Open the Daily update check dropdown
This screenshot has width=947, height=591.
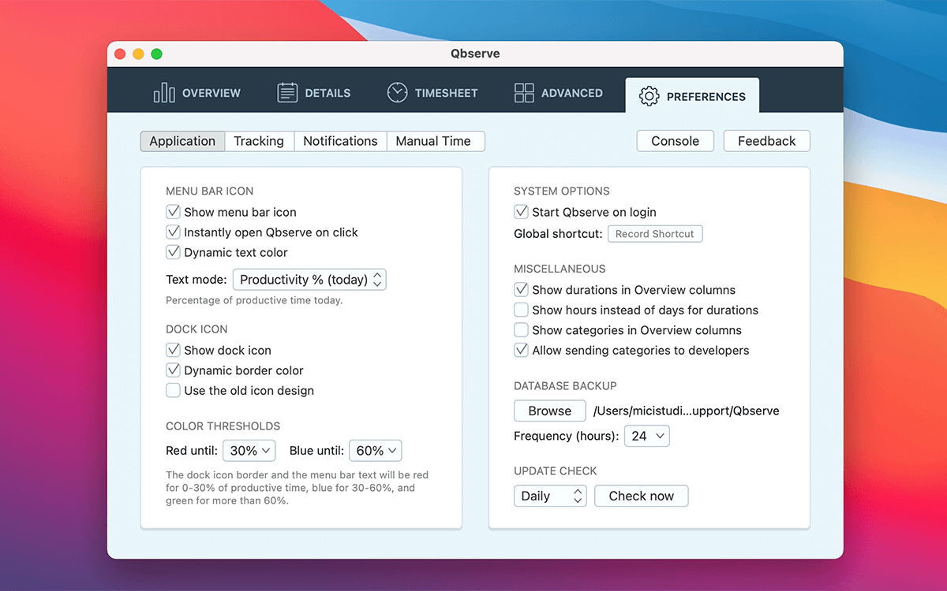click(550, 496)
